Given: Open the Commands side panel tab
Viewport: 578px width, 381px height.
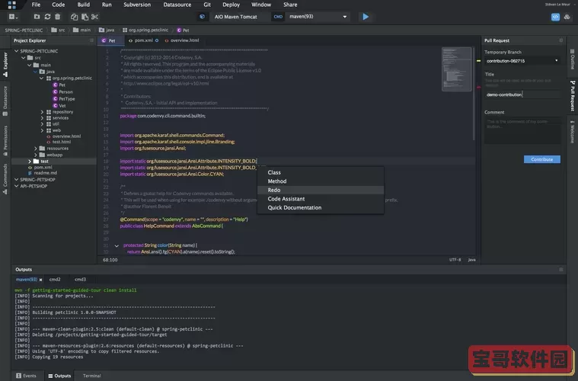Looking at the screenshot, I should coord(5,179).
